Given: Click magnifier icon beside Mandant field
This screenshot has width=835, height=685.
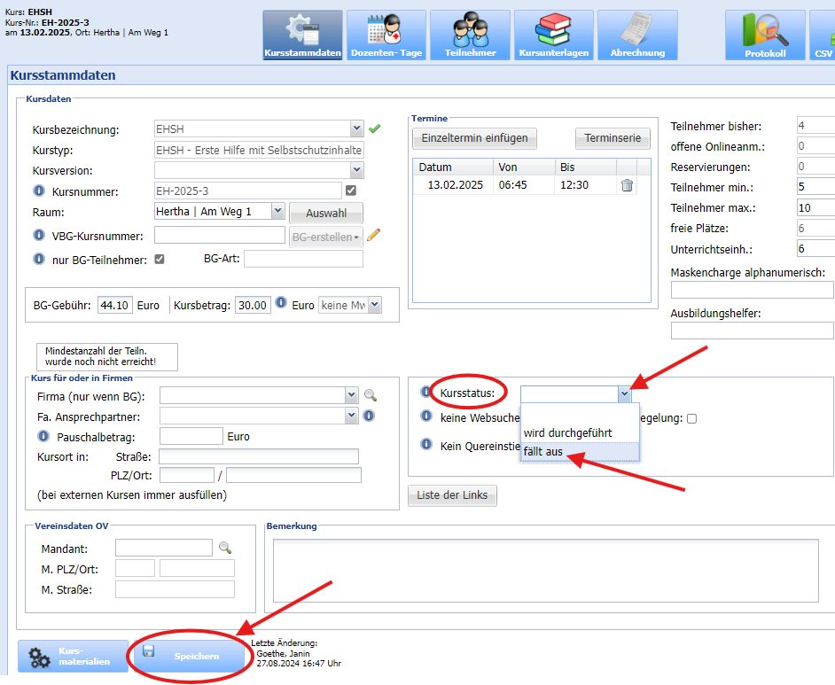Looking at the screenshot, I should pyautogui.click(x=225, y=548).
